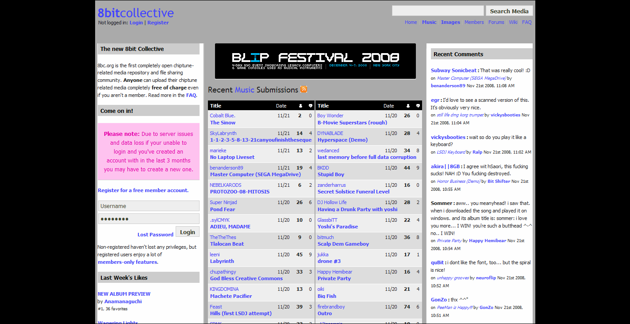
Task: Open commenter egr's profile
Action: pos(435,100)
